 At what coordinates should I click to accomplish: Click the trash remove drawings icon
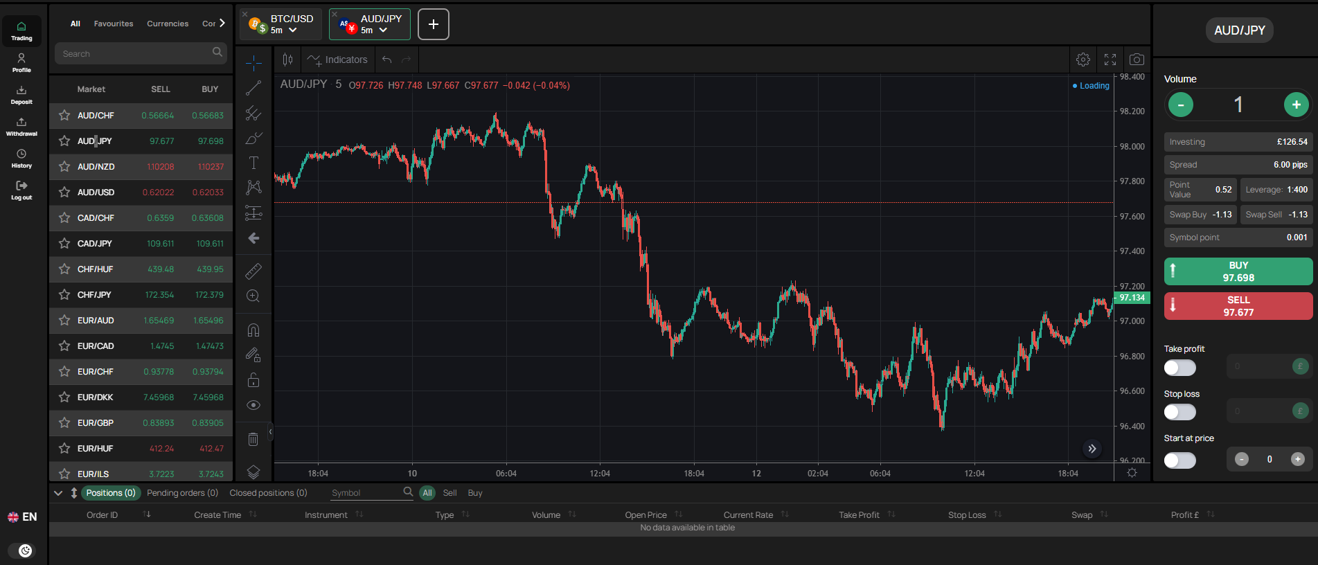coord(253,439)
